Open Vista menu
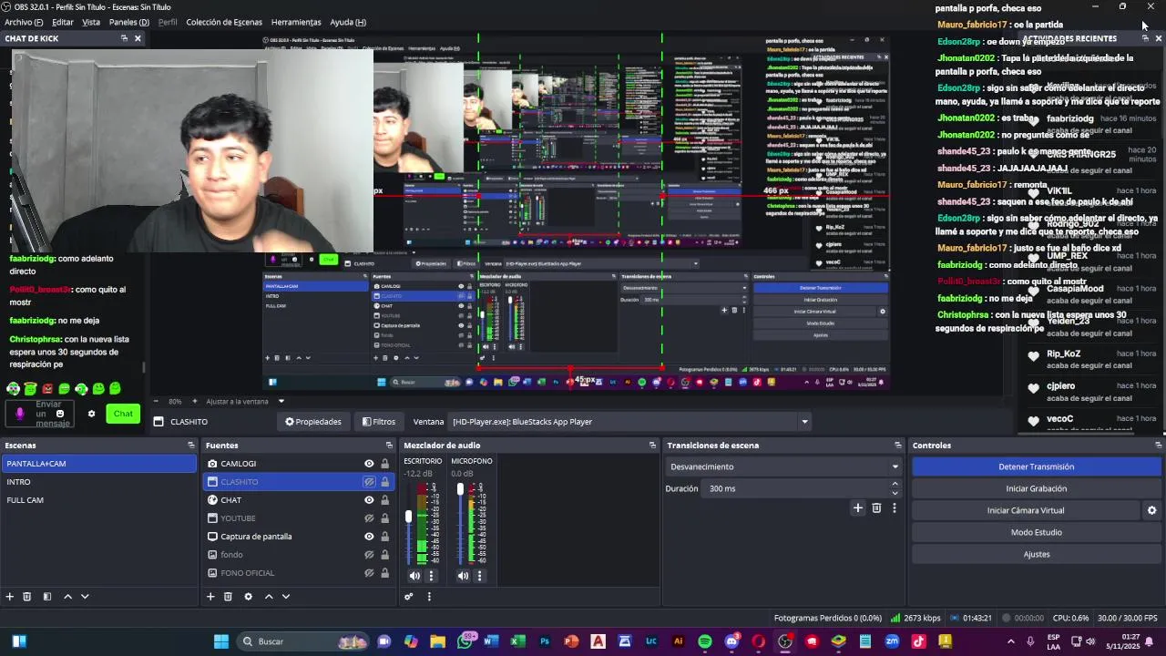 (91, 22)
